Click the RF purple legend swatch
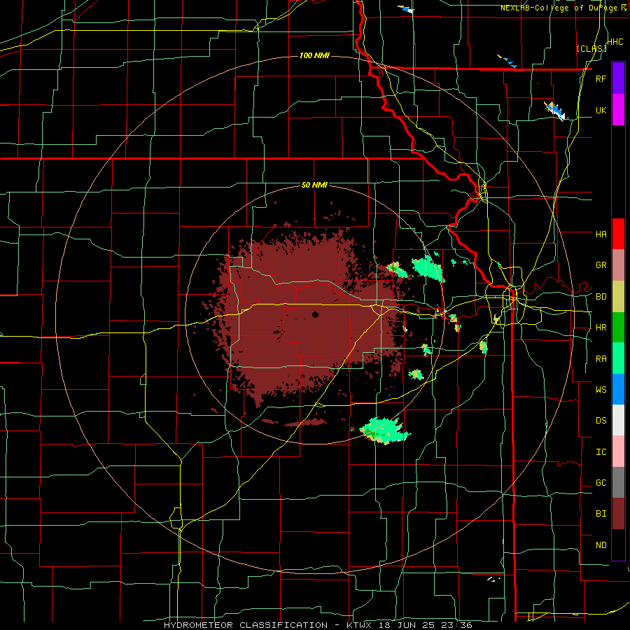630x630 pixels. point(618,78)
